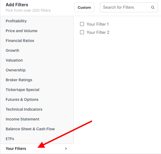The height and width of the screenshot is (154, 161).
Task: Show Valuation filters
Action: click(x=14, y=60)
